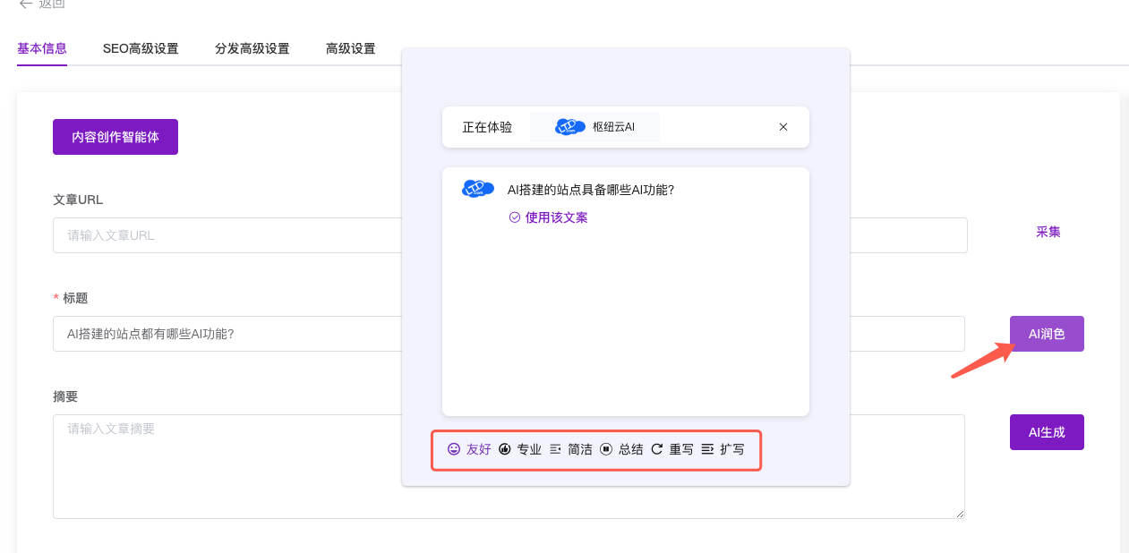Select the 总结 summarize option
Viewport: 1129px width, 553px height.
coord(621,449)
